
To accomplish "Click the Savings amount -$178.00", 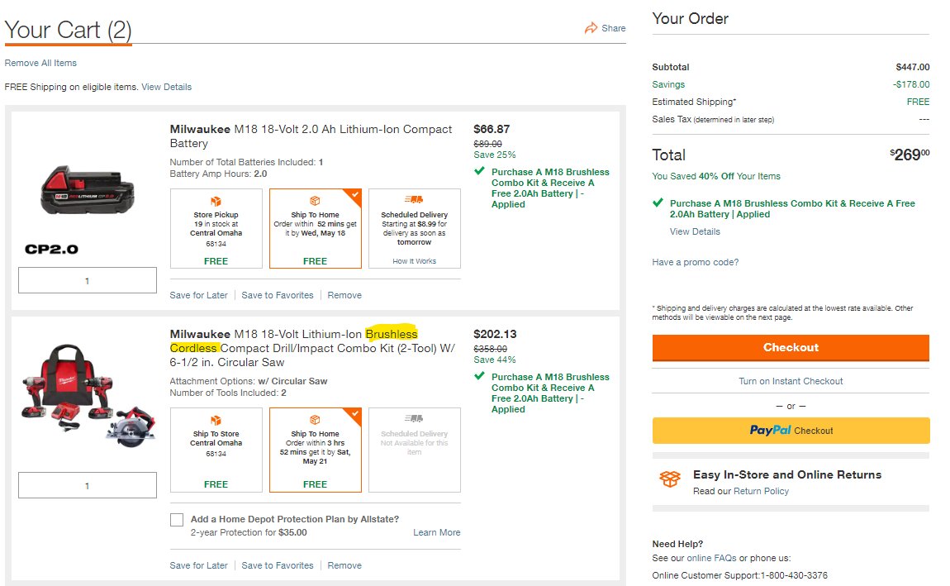I will (911, 85).
